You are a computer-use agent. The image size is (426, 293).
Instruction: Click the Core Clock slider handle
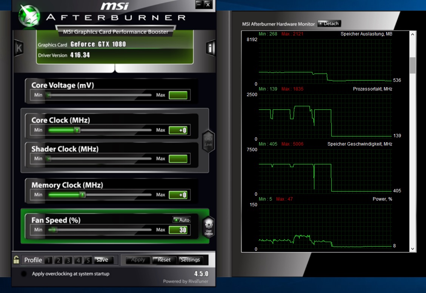point(77,130)
